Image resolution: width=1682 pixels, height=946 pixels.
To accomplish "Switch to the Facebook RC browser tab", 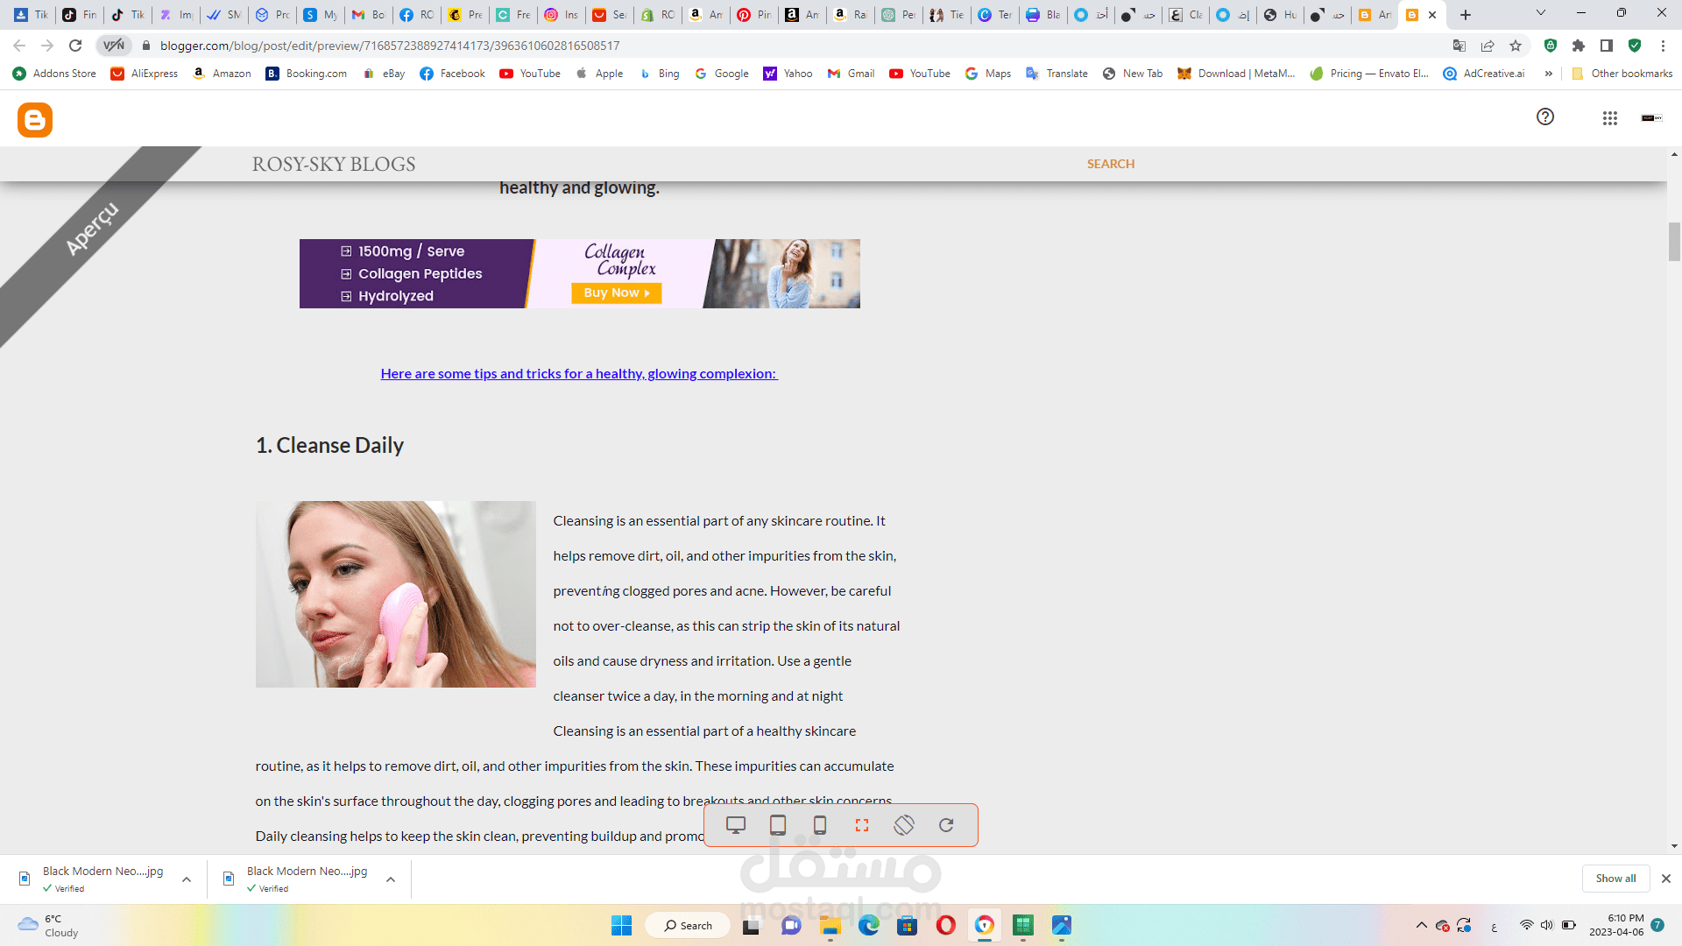I will 416,15.
